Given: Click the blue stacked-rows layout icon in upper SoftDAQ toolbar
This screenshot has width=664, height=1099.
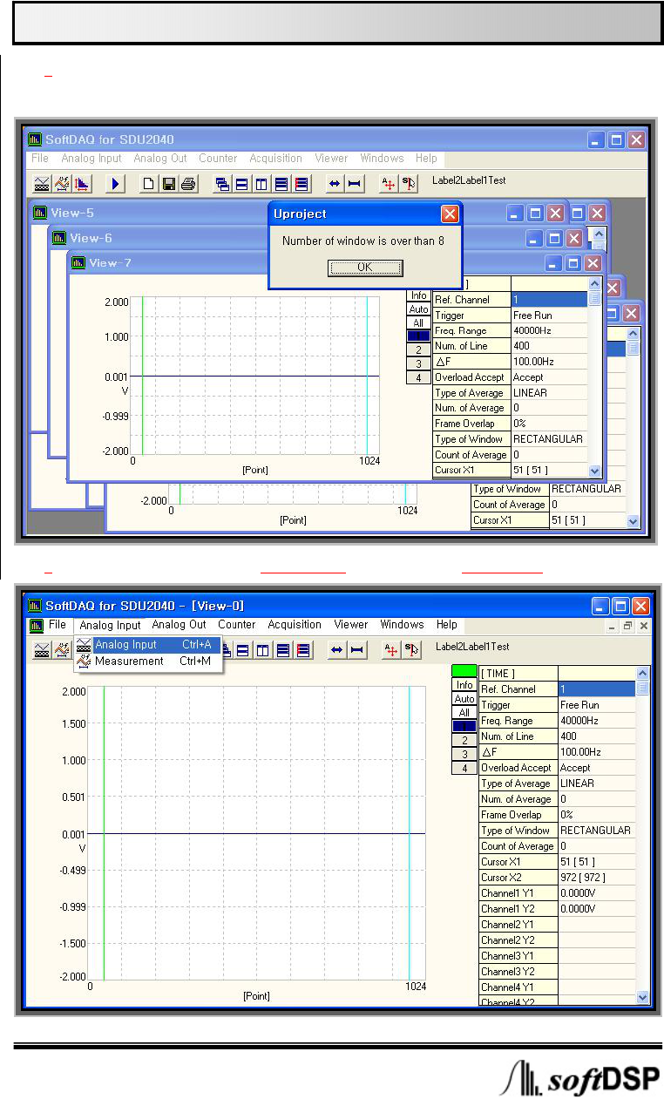Looking at the screenshot, I should tap(281, 183).
